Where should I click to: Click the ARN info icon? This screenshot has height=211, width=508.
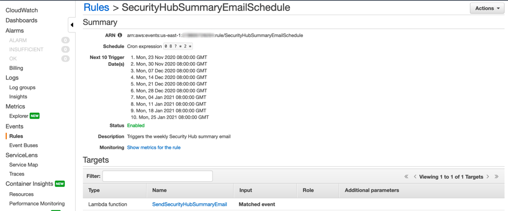[120, 35]
